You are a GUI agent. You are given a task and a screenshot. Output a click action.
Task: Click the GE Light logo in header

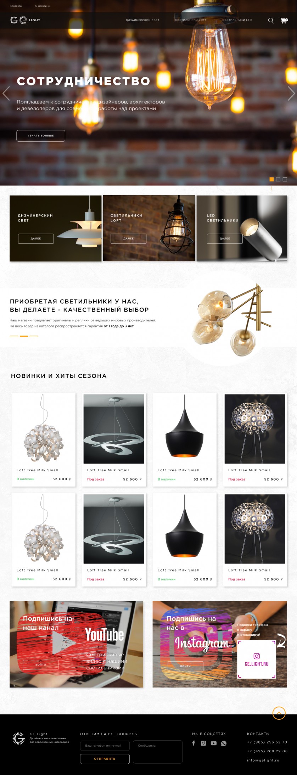point(25,20)
